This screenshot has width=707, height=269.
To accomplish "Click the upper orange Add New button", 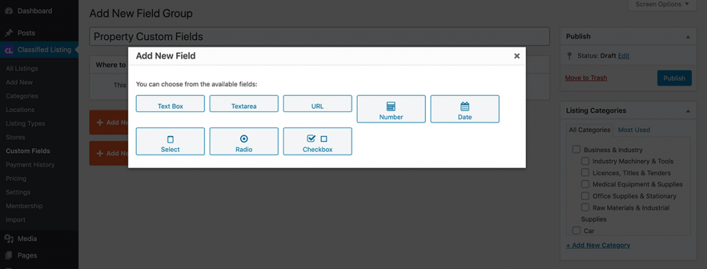I will click(x=108, y=122).
